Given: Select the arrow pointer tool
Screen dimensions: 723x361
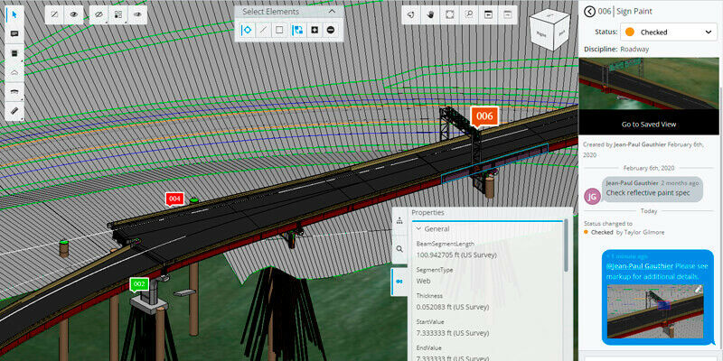Looking at the screenshot, I should 14,14.
